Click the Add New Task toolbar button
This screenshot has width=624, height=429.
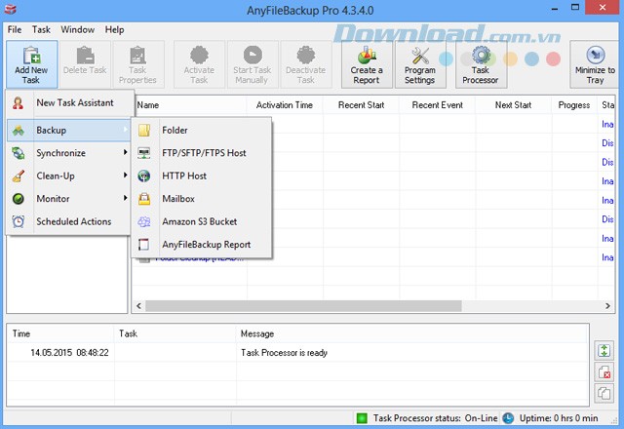(x=31, y=64)
